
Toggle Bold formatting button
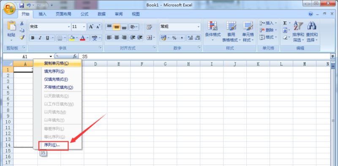(33, 38)
